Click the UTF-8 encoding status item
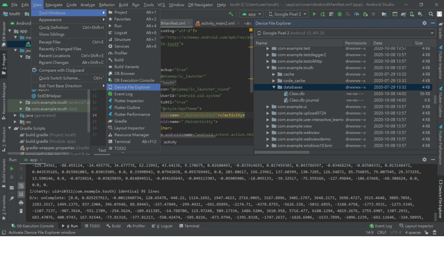This screenshot has width=444, height=263. coord(396,232)
